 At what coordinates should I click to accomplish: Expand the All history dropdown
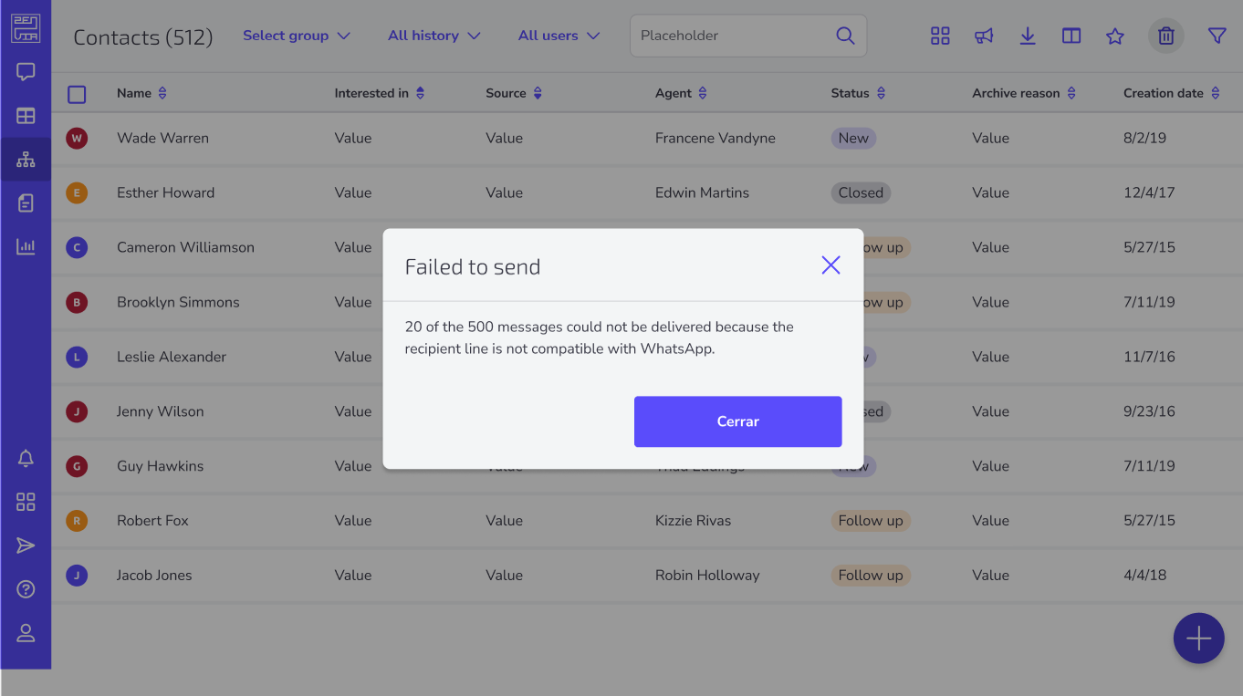click(x=434, y=36)
